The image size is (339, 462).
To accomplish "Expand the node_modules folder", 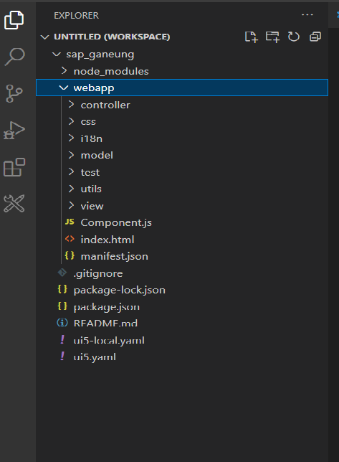I will [x=182, y=71].
